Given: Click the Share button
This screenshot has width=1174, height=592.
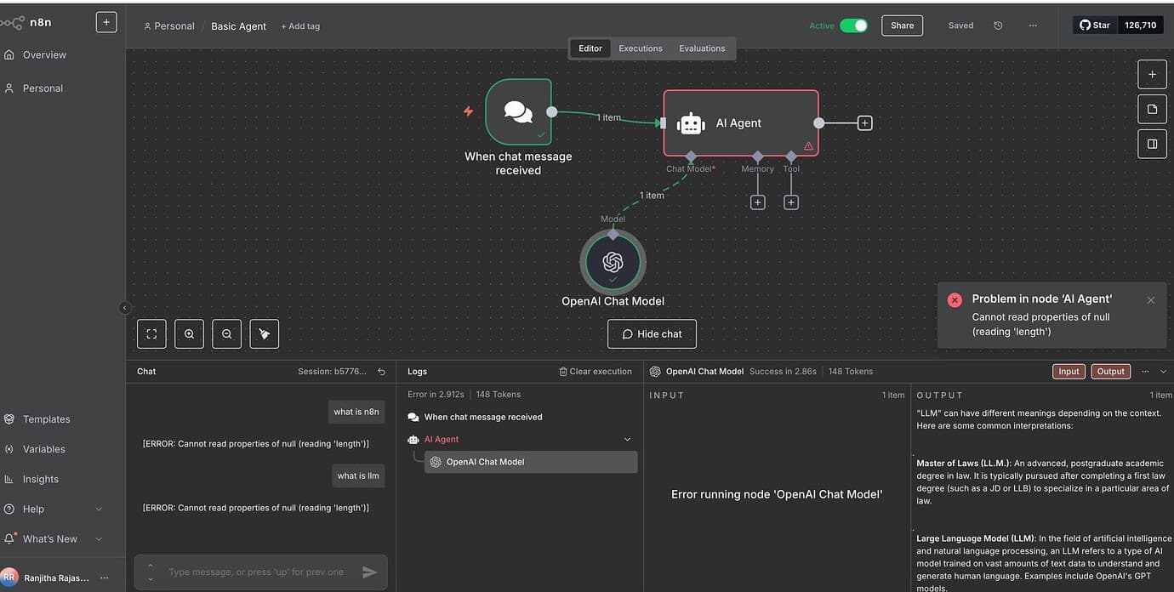Looking at the screenshot, I should [x=902, y=26].
